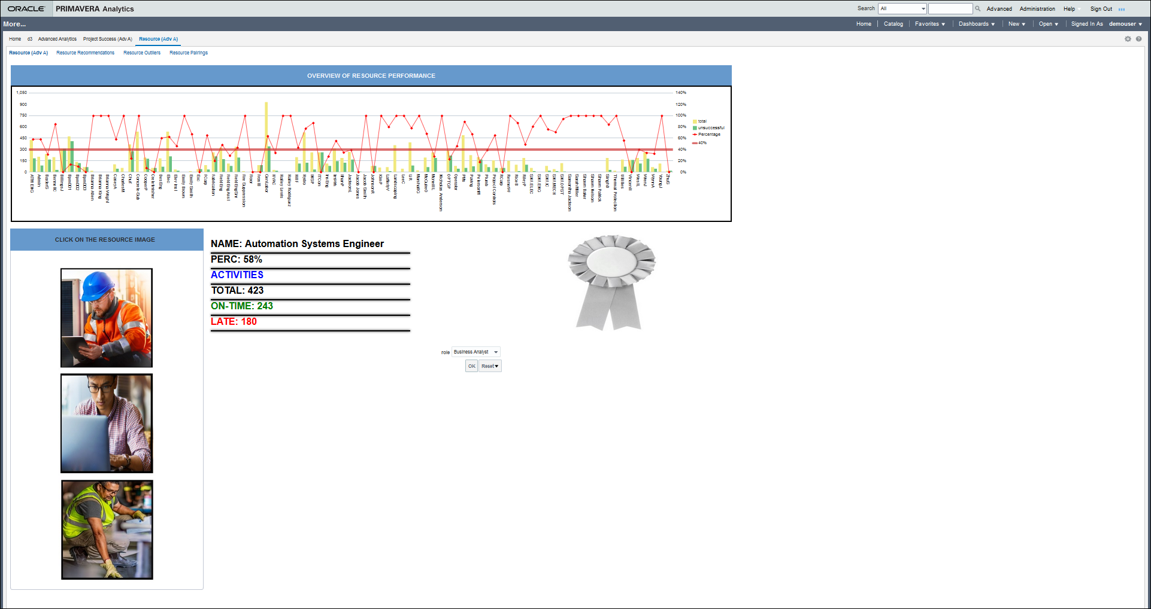Click the Overview of Resource Performance header

(371, 76)
